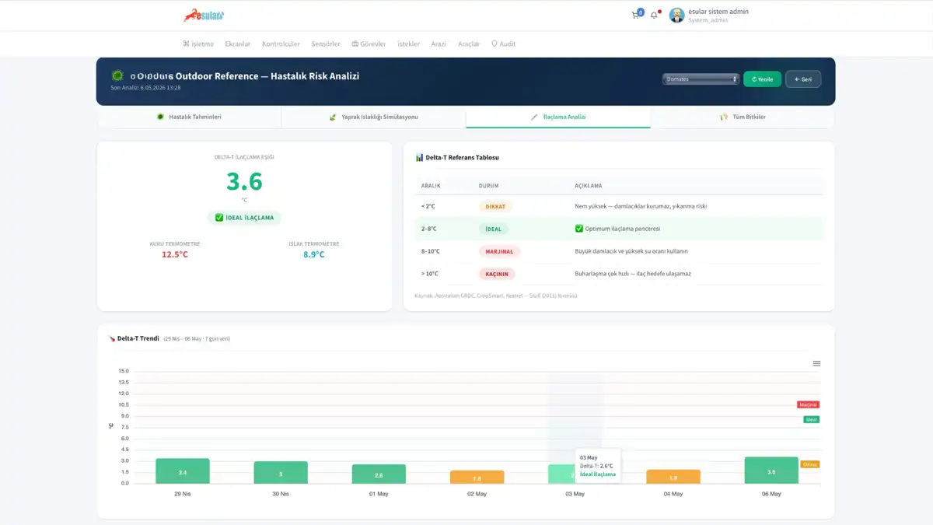Expand the Görevler menu
Image resolution: width=933 pixels, height=525 pixels.
coord(369,44)
